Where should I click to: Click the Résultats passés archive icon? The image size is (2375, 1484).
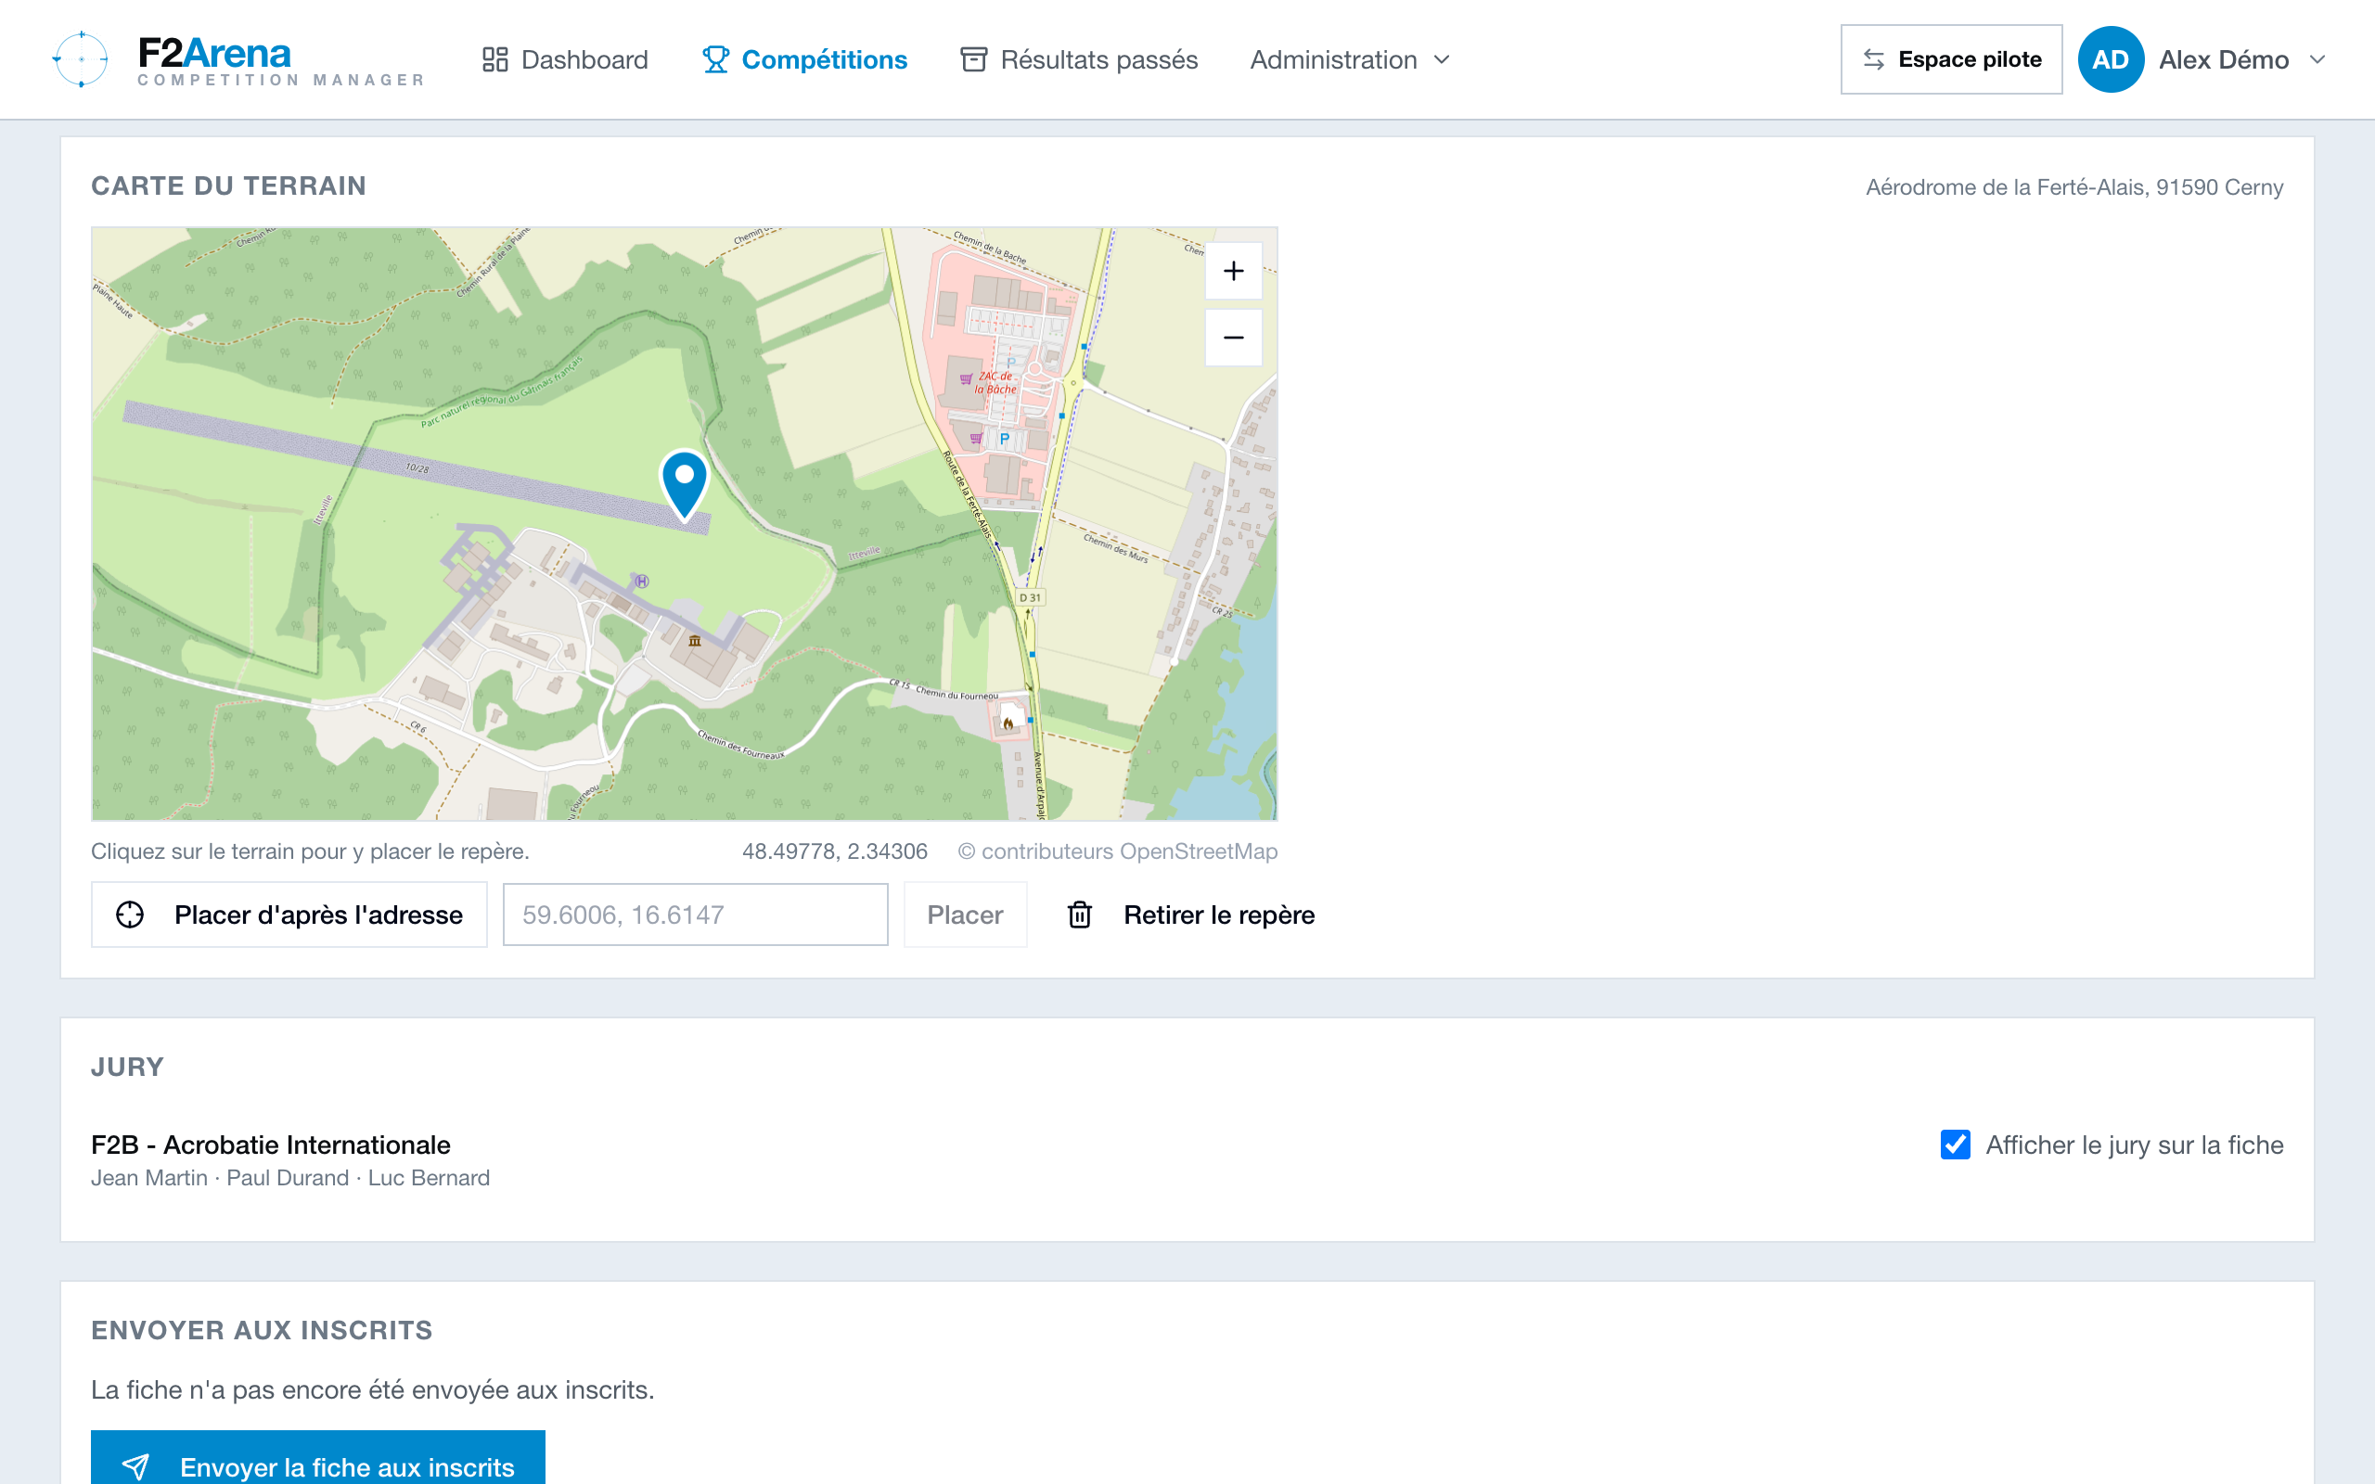pos(973,60)
